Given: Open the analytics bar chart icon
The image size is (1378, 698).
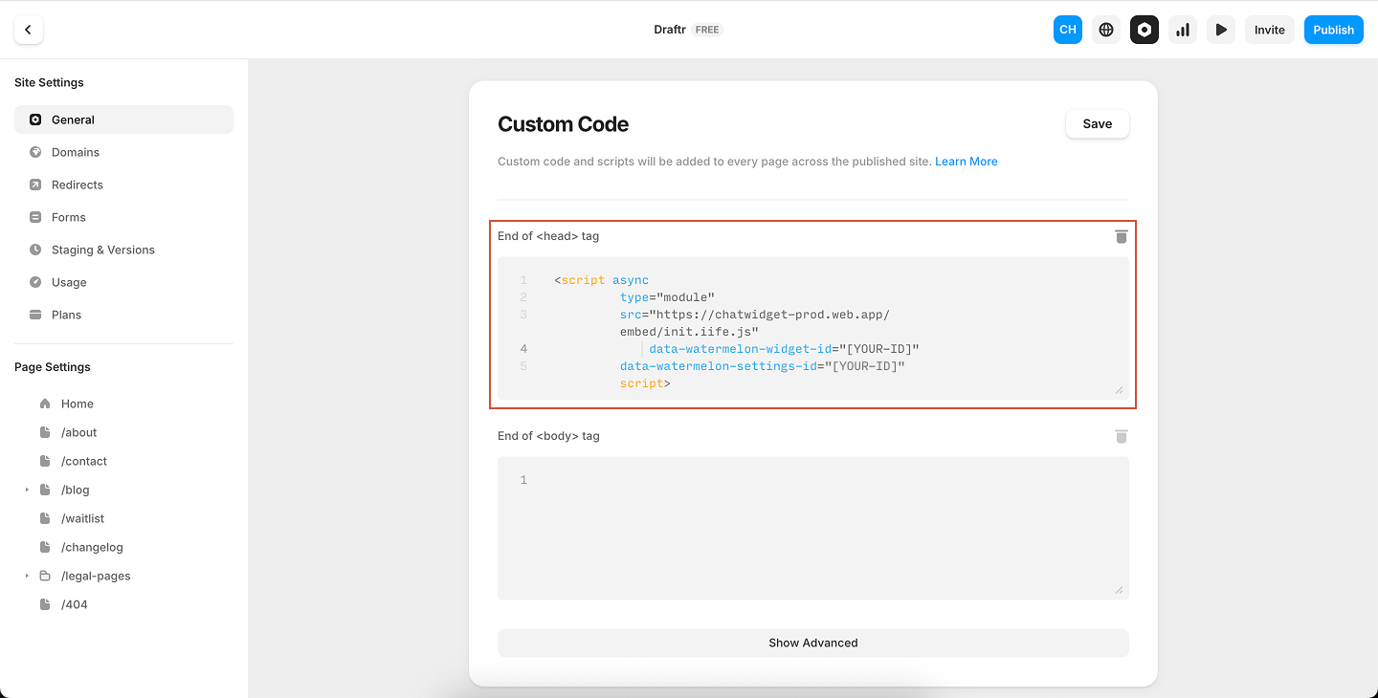Looking at the screenshot, I should (x=1183, y=30).
